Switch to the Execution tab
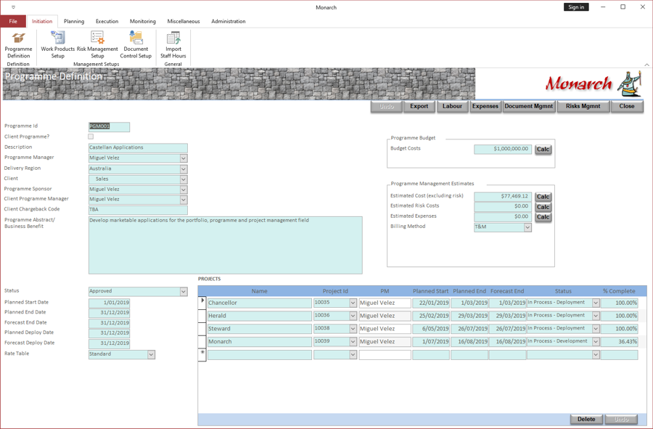653x429 pixels. (107, 21)
